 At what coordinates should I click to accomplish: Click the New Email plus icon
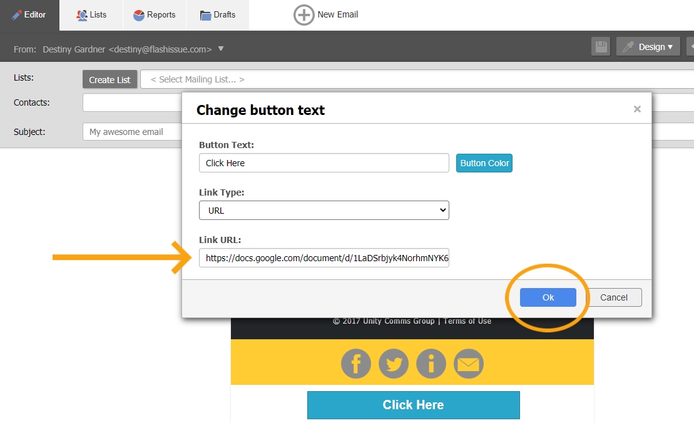click(304, 15)
